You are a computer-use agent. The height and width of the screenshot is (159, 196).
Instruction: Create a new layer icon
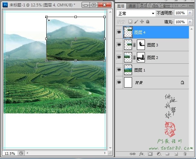click(x=176, y=154)
